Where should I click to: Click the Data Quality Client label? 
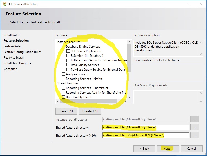click(78, 97)
